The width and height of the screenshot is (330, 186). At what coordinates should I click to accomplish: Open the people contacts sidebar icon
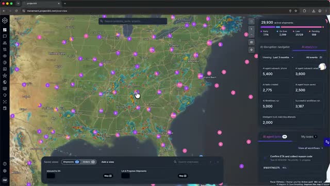pos(5,43)
